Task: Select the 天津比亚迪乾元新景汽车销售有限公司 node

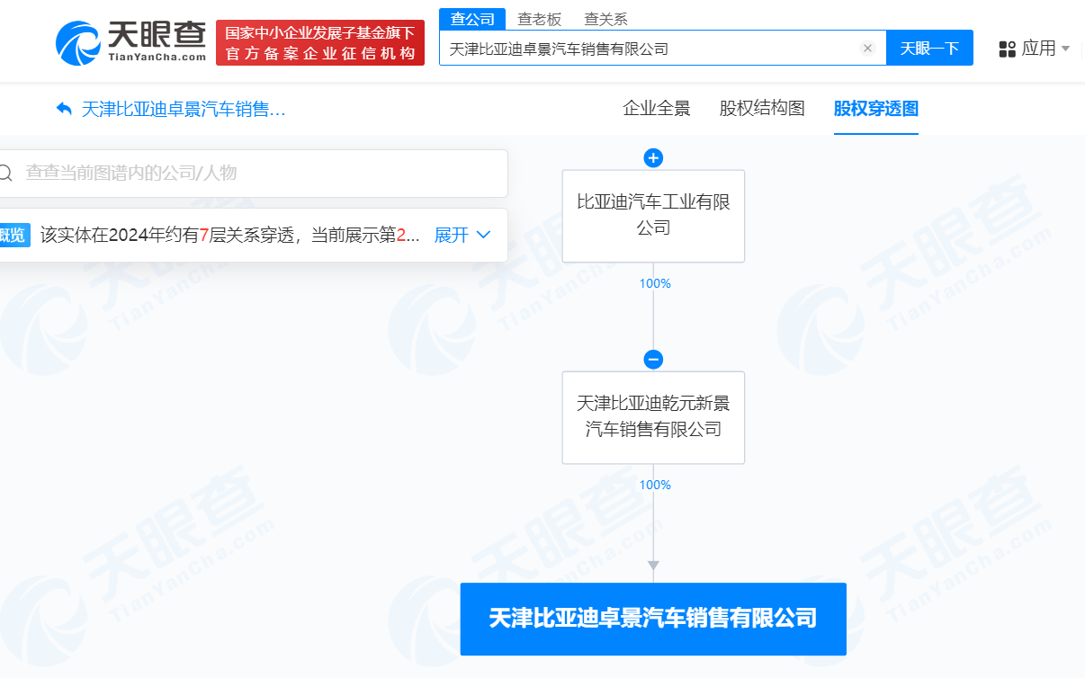Action: (x=653, y=417)
